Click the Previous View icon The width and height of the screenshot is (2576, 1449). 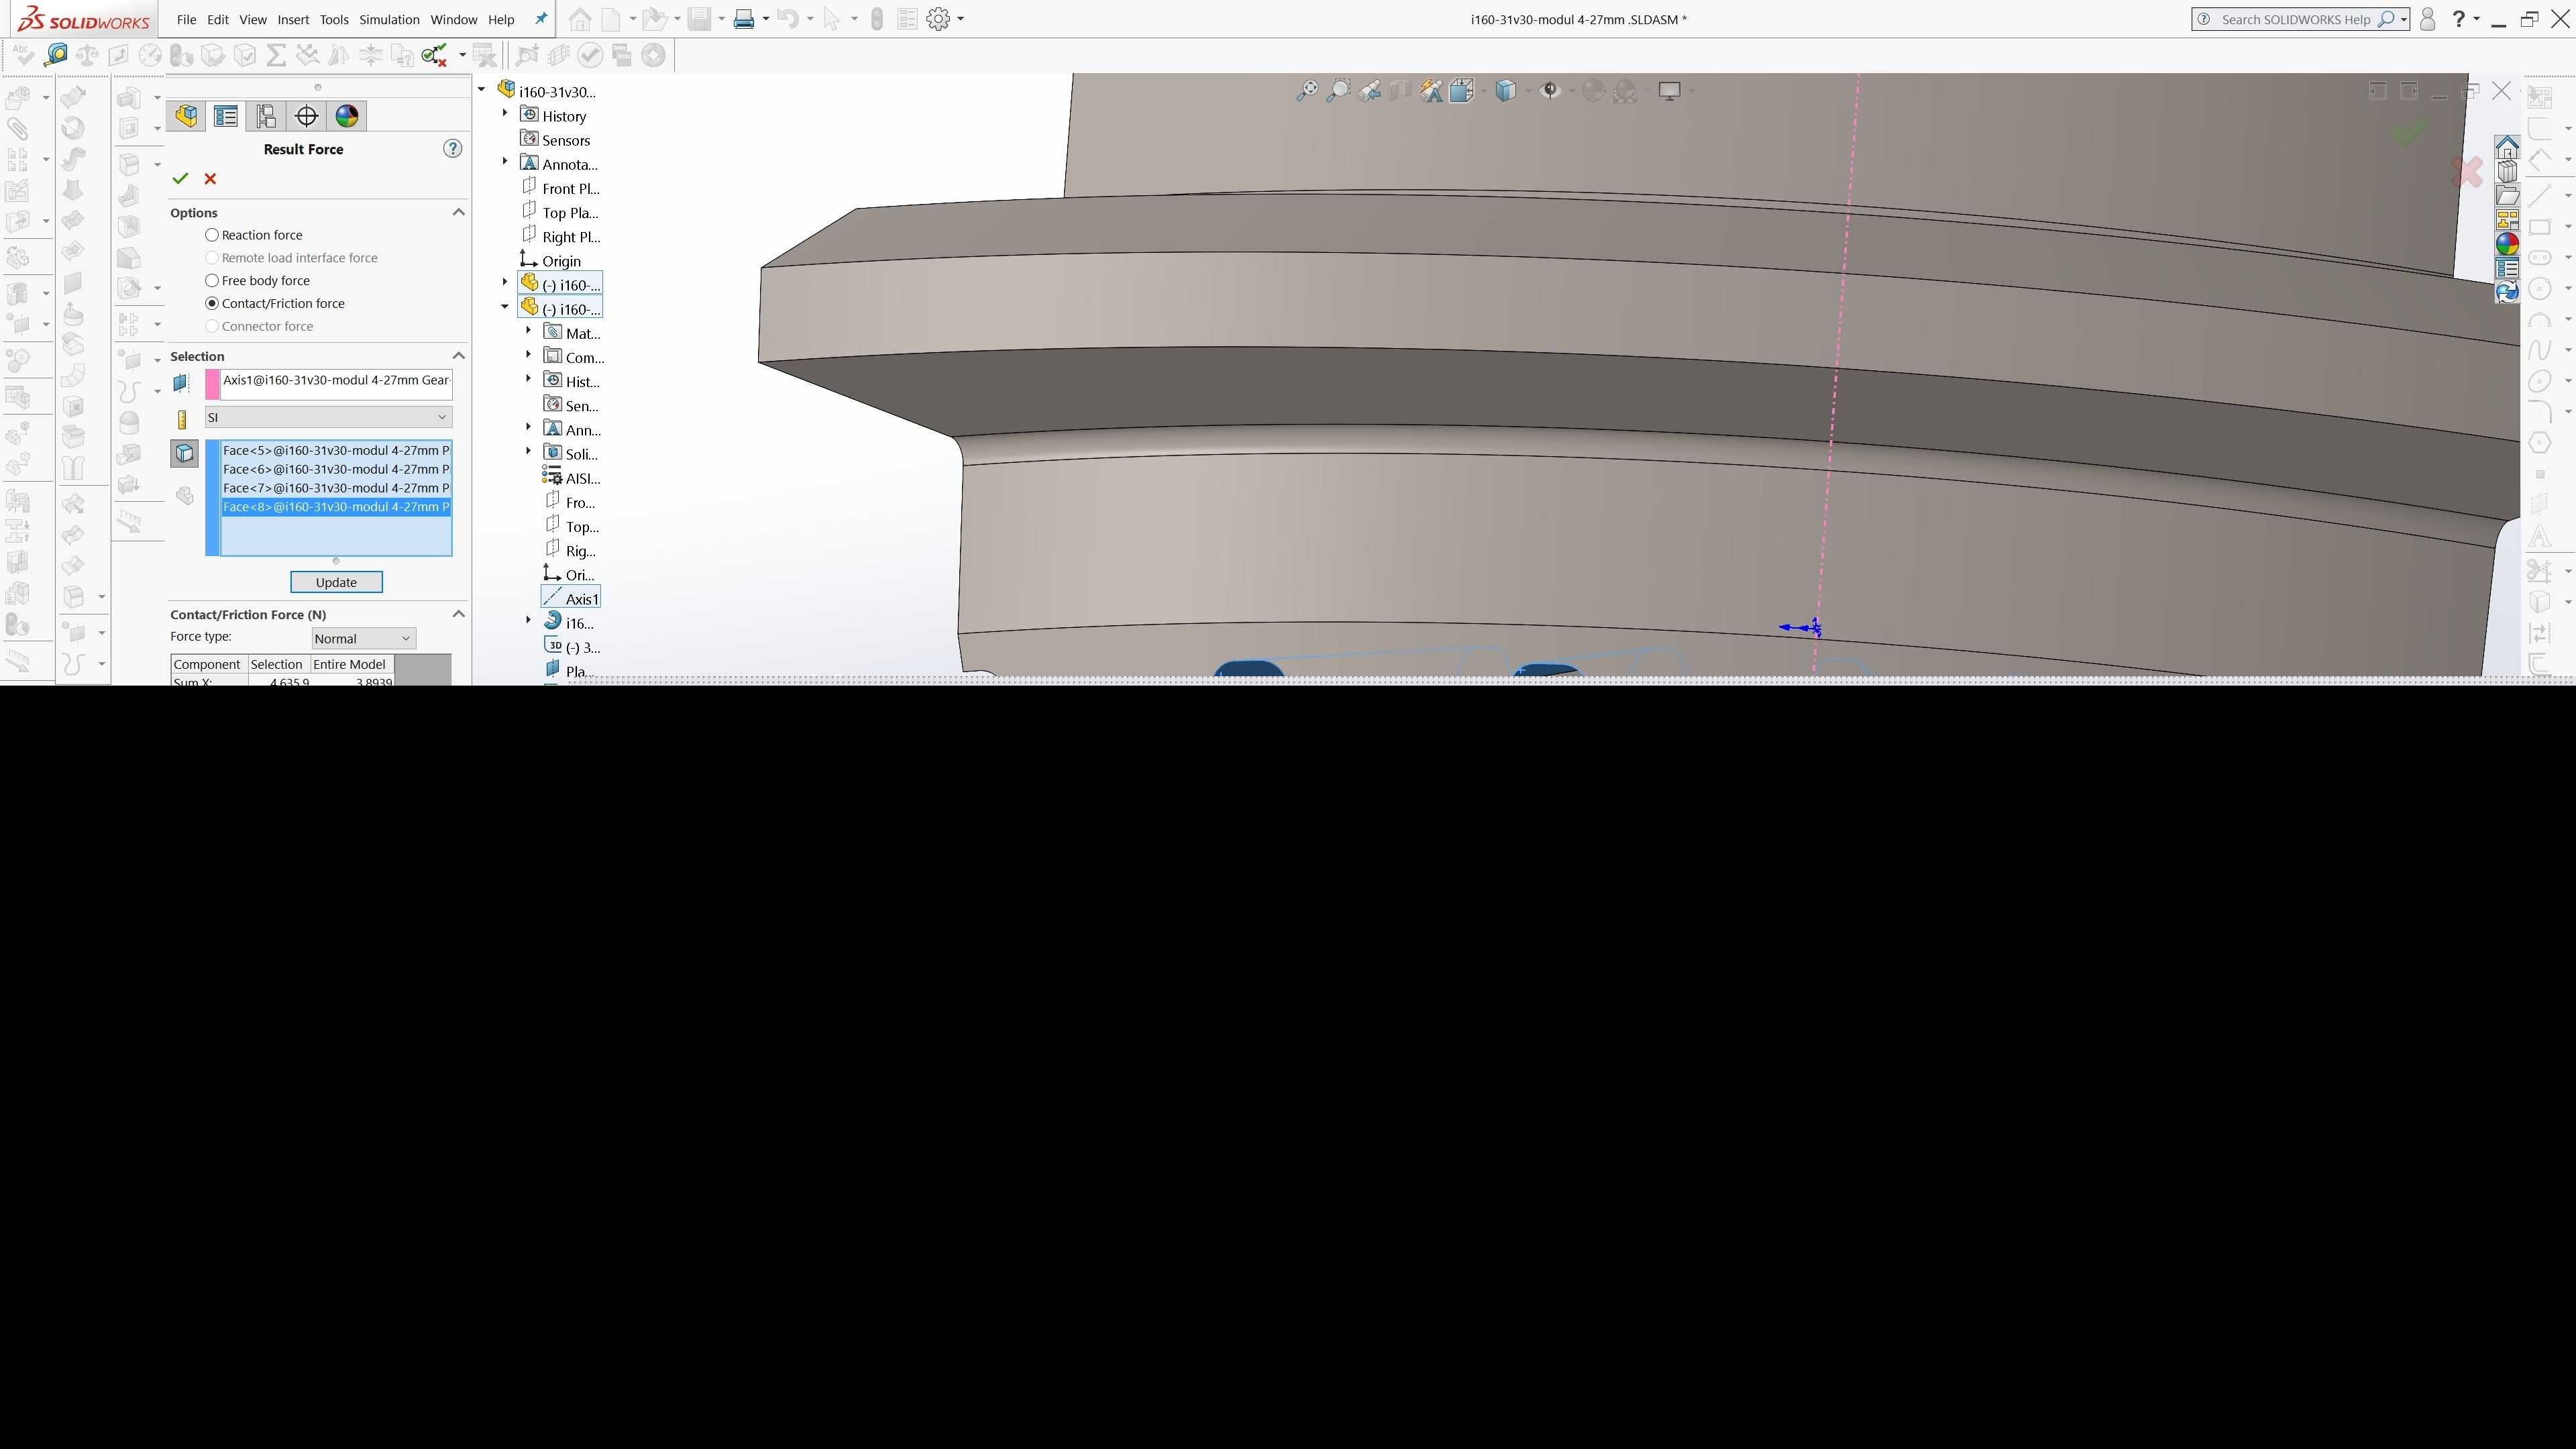(x=1369, y=91)
